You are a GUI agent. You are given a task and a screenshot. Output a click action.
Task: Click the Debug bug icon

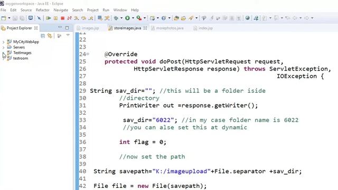tap(116, 18)
